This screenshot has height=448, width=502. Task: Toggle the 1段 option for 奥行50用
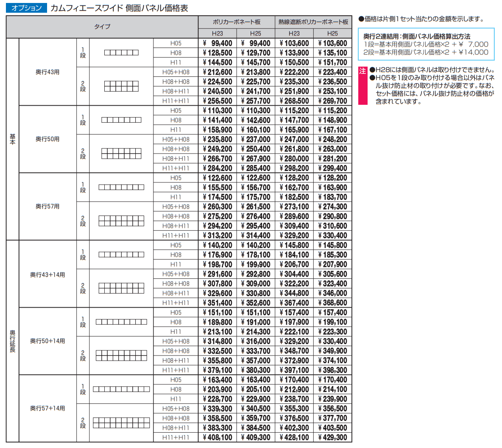point(83,120)
